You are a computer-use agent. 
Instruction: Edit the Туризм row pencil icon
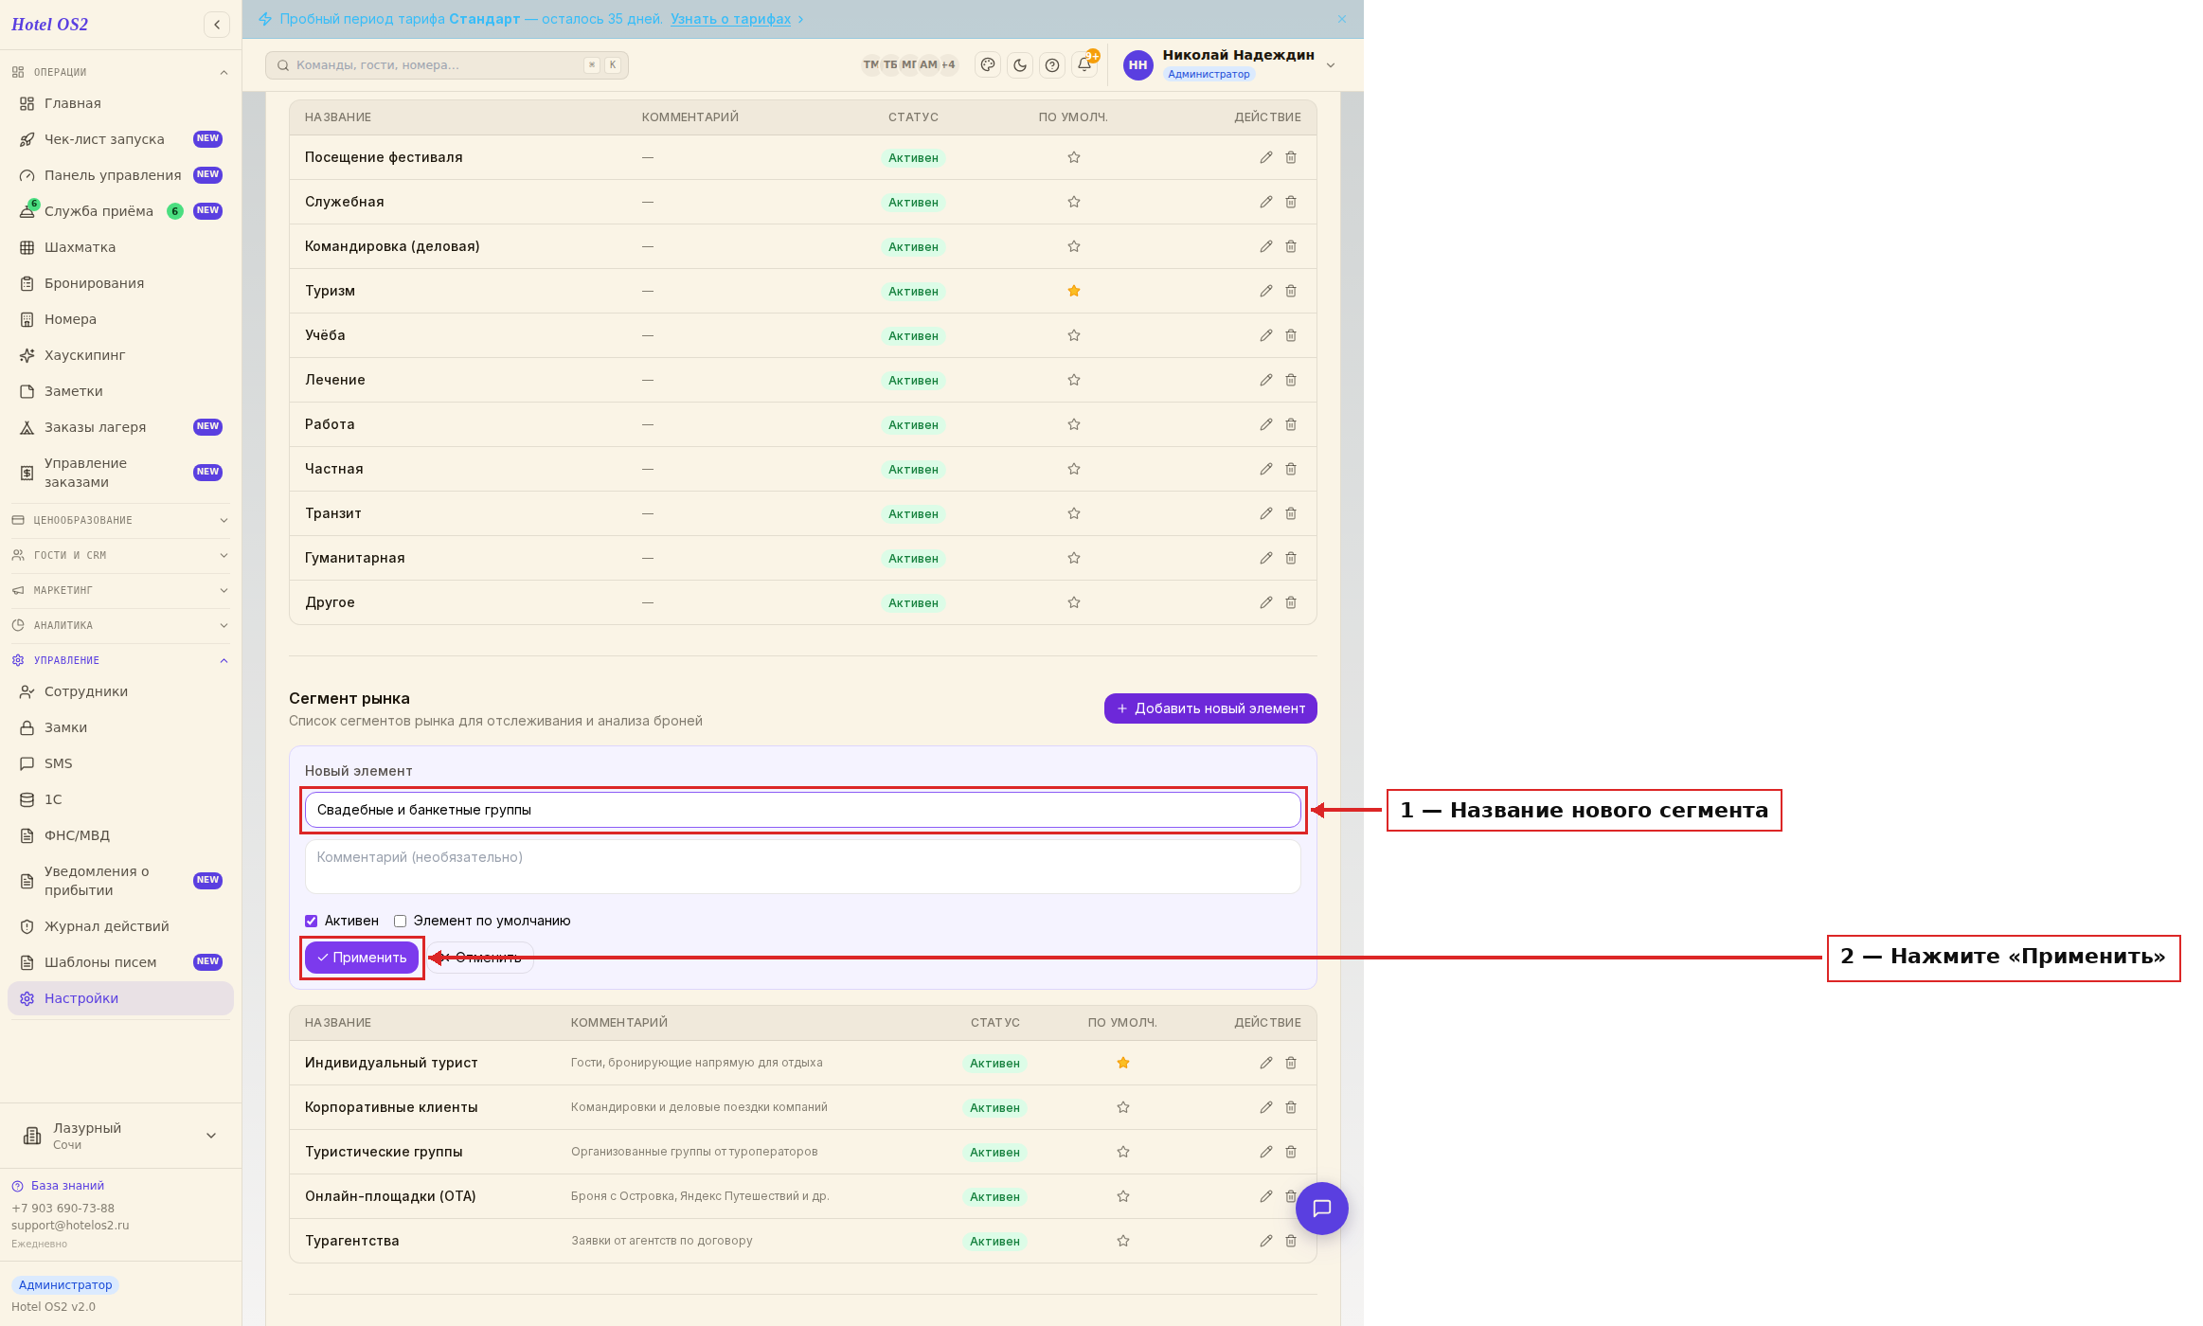click(x=1266, y=291)
